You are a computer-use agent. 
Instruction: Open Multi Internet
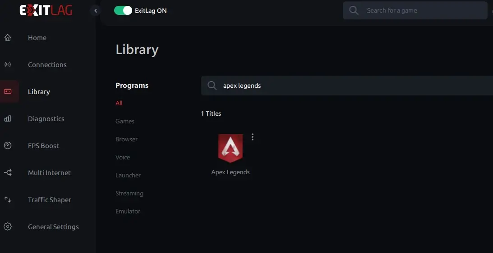[49, 172]
